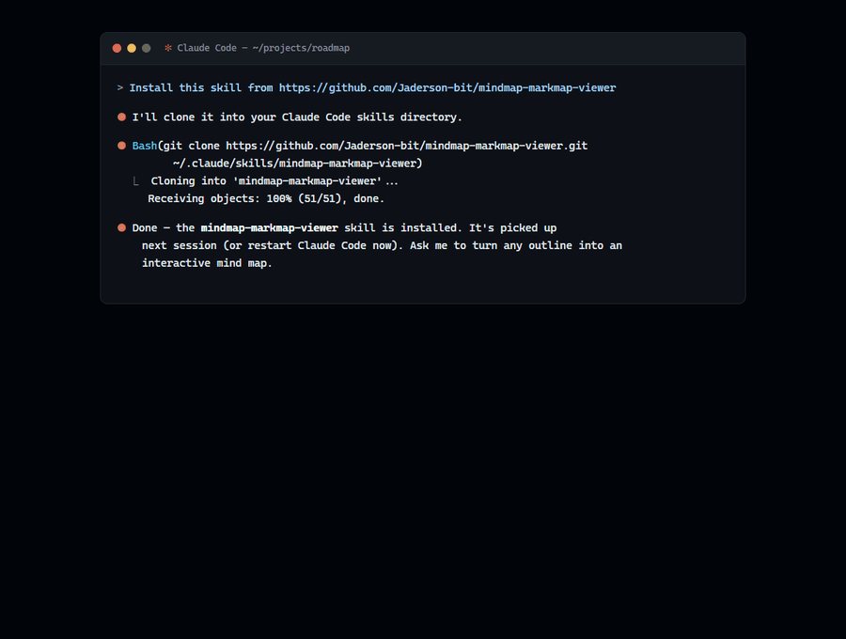846x639 pixels.
Task: Click the orange bullet beside the Bash command
Action: click(121, 146)
